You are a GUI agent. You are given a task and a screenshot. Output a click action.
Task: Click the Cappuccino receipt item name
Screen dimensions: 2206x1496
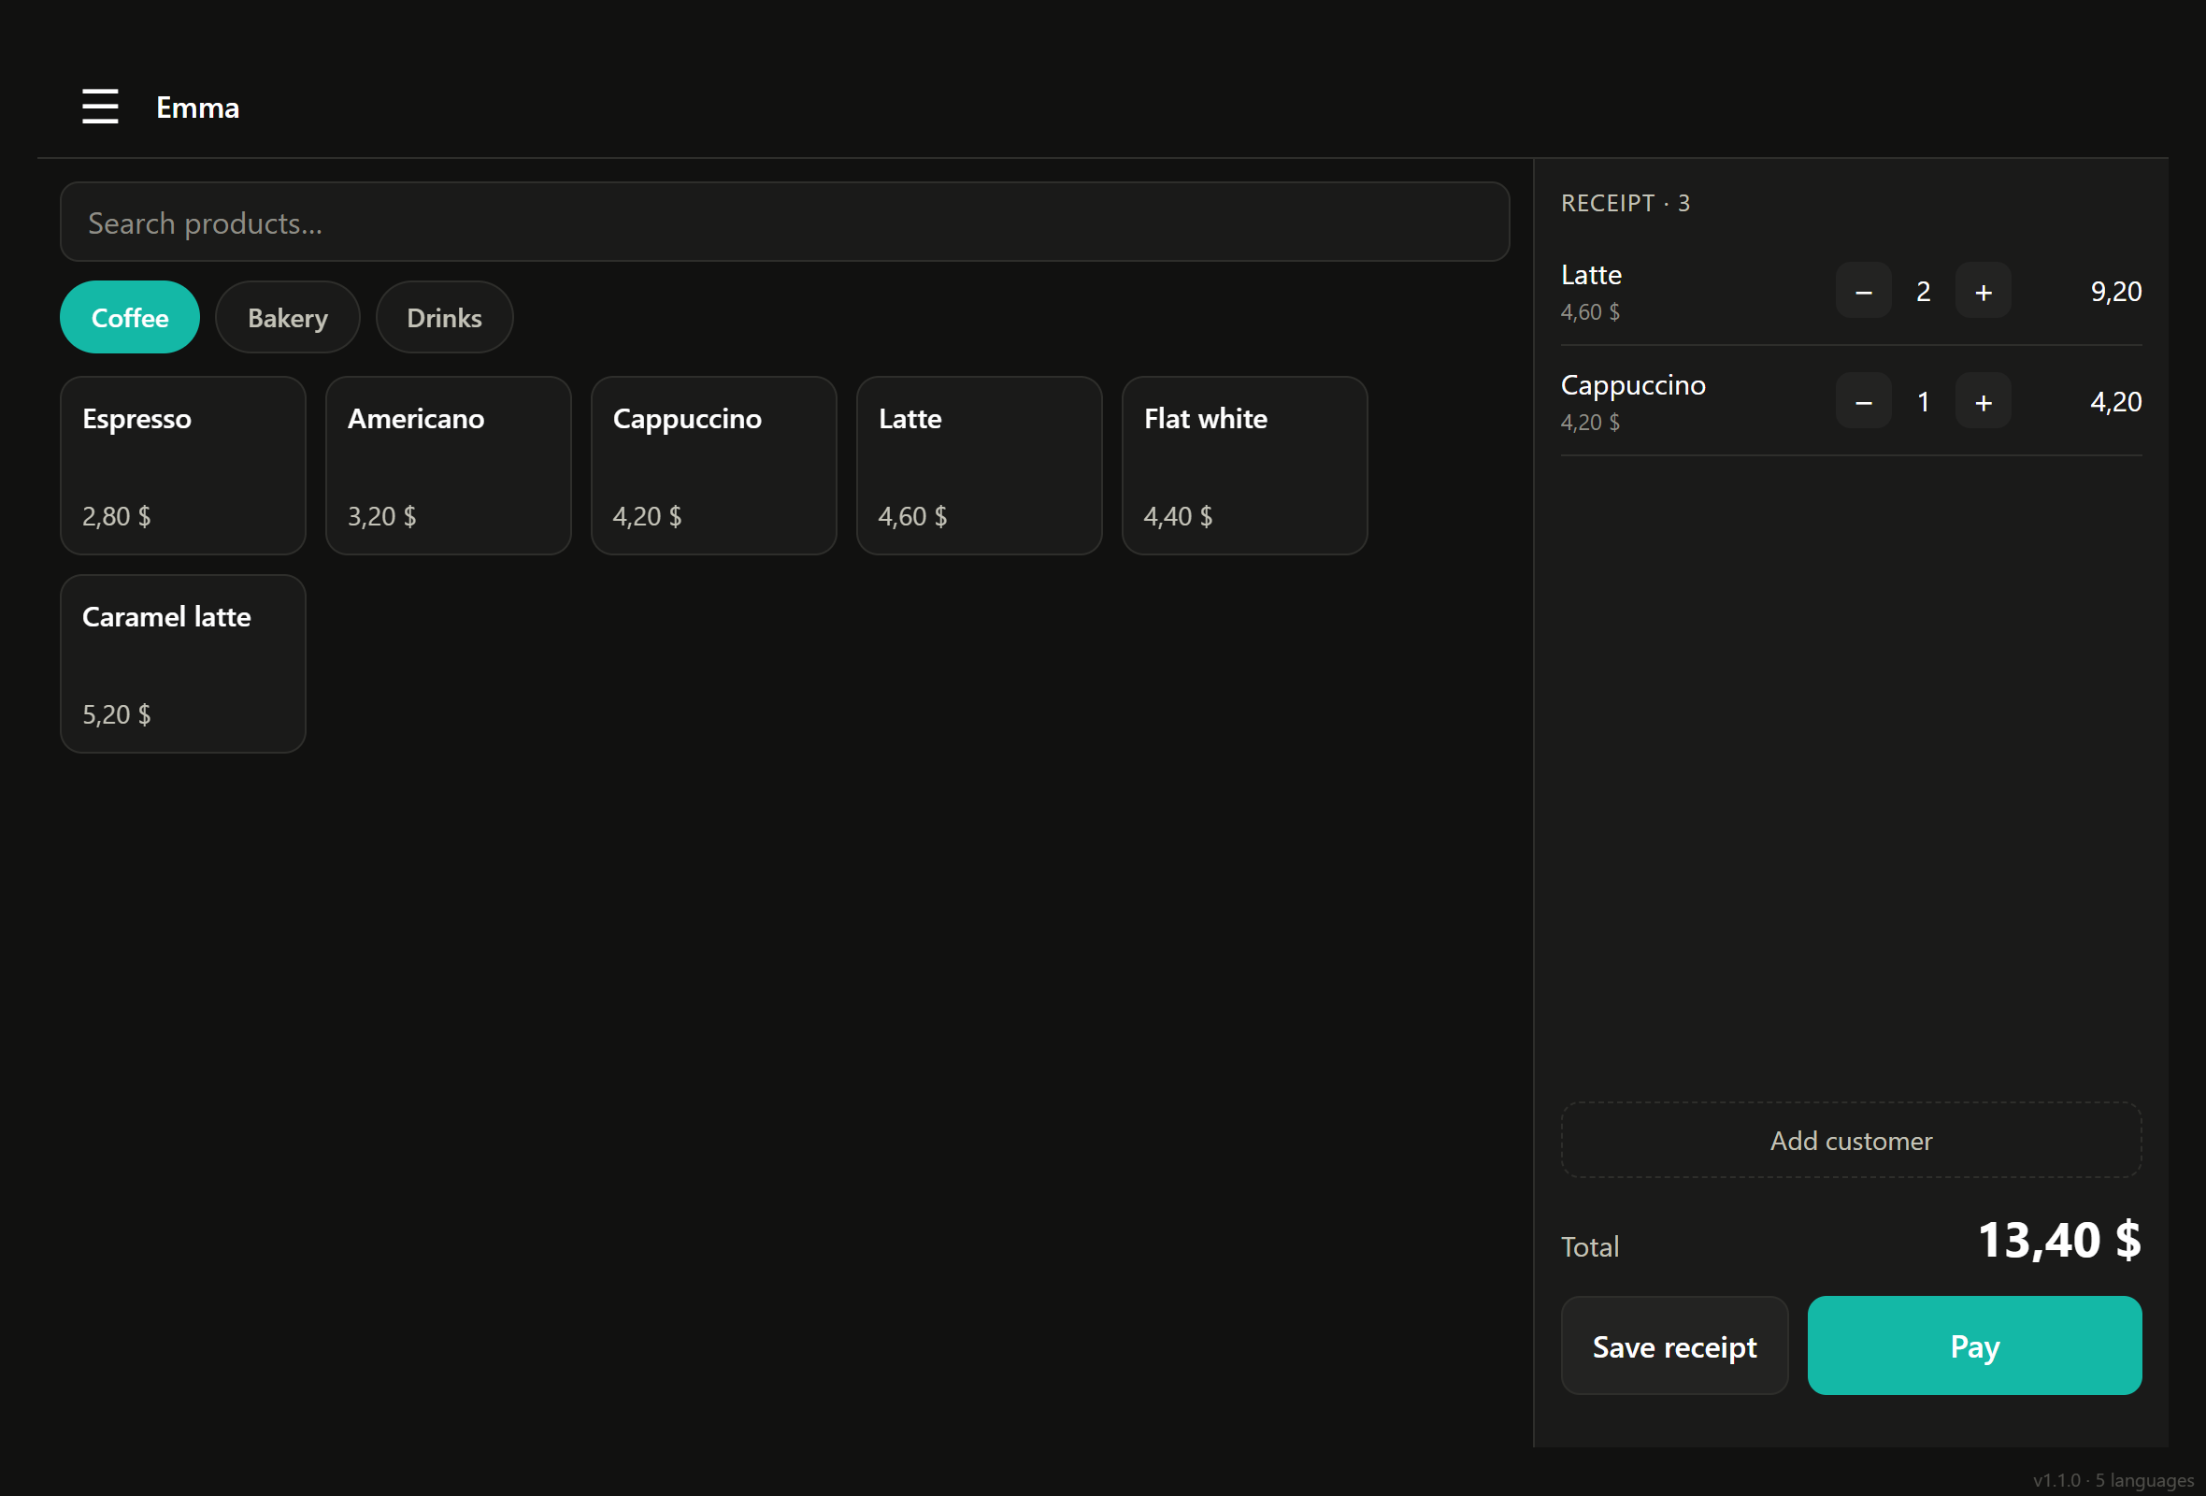point(1633,385)
